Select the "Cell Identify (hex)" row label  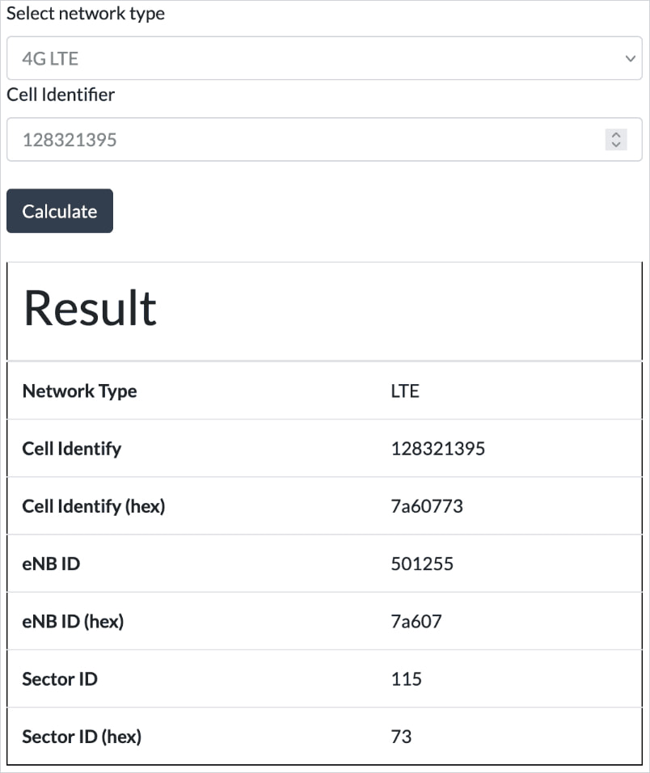[93, 506]
